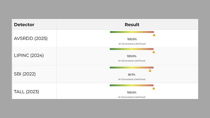Select the AVSRDD (2025) detector name
The width and height of the screenshot is (210, 118).
click(31, 38)
